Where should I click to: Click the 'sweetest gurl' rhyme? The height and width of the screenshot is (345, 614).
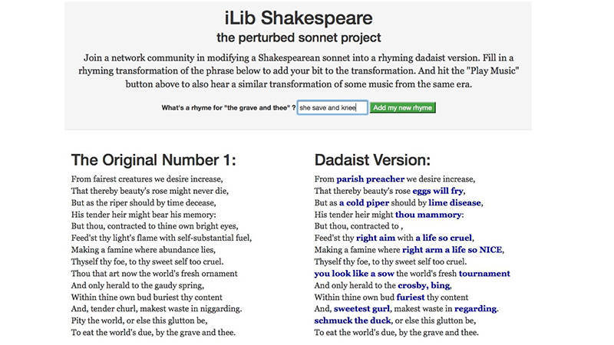361,309
